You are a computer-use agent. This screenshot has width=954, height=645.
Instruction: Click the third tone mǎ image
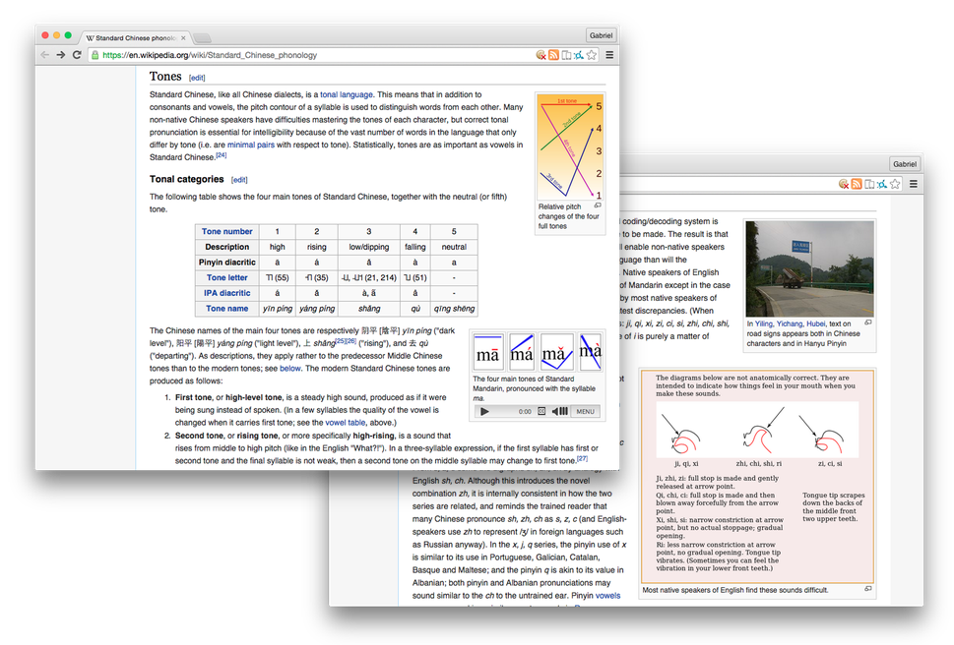(556, 352)
